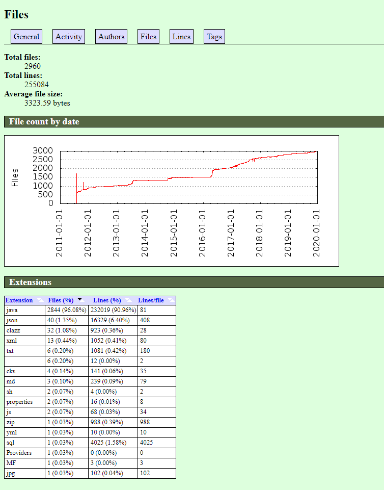Click the Files (%) column header text
This screenshot has width=384, height=490.
click(61, 300)
